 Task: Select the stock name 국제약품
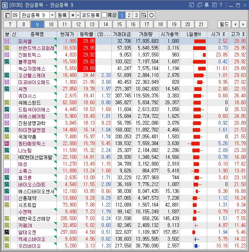click(27, 137)
